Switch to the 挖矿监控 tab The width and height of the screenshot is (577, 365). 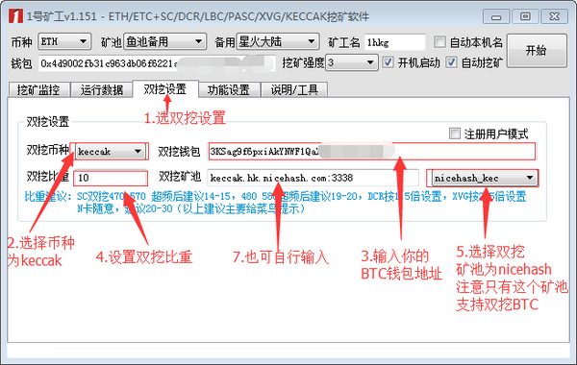[x=38, y=89]
